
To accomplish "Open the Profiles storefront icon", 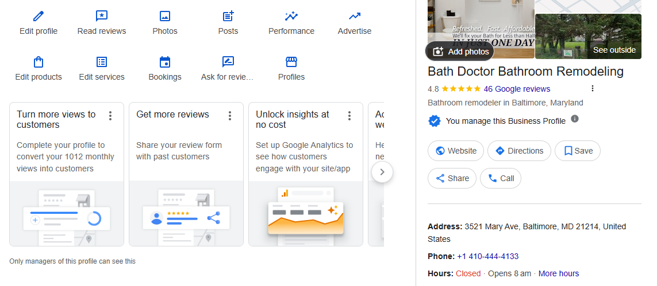I will (x=291, y=62).
